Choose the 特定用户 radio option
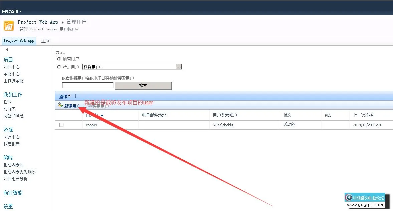 click(59, 66)
